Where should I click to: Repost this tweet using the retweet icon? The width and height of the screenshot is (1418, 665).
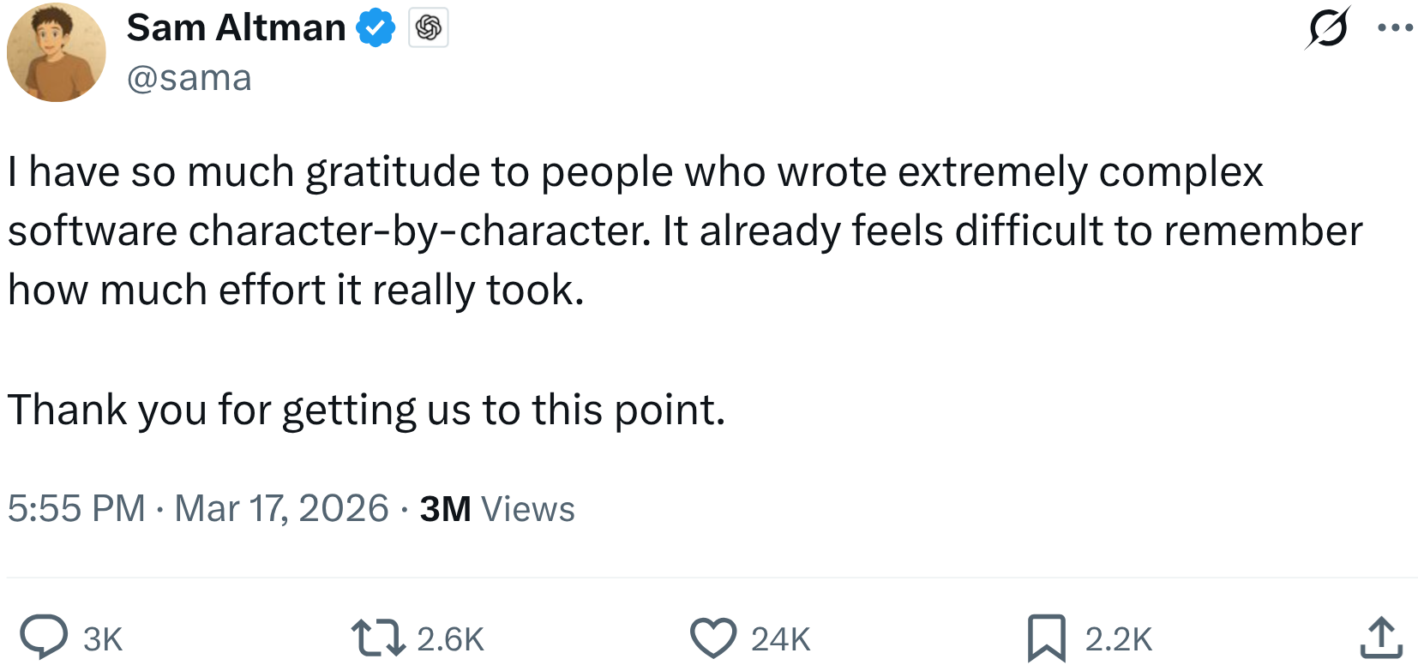[x=378, y=638]
